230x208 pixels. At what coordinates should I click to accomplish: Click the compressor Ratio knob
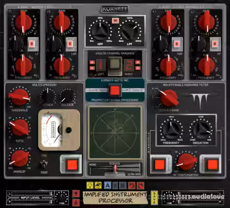coord(19,127)
